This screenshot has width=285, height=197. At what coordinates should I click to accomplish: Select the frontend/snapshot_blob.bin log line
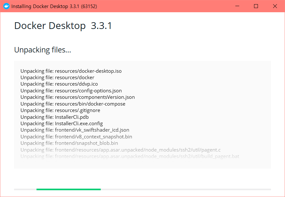(x=69, y=143)
